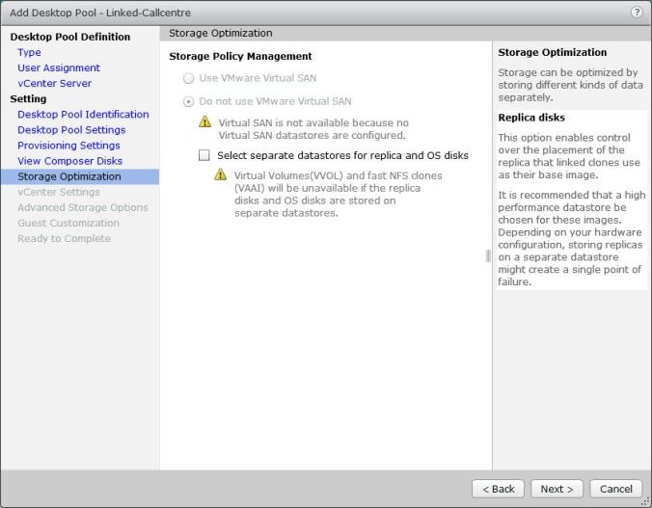Screen dimensions: 652x508
Task: Go to View Composer Disks step
Action: (69, 160)
